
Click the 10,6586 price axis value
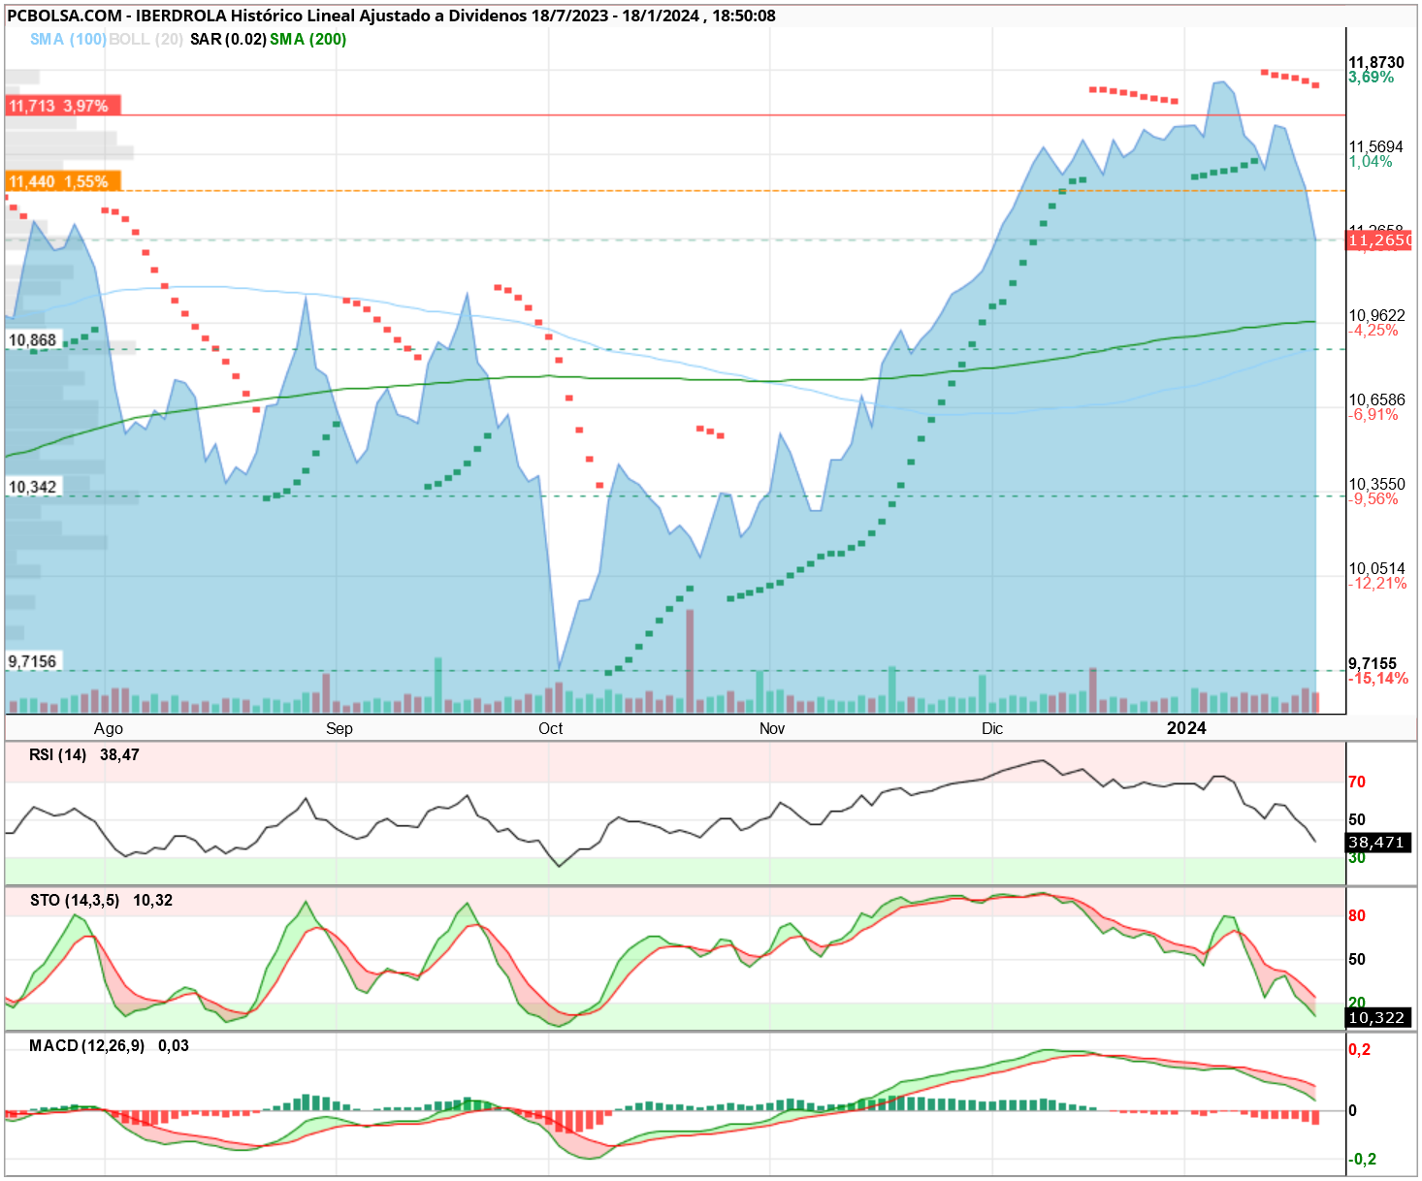click(1377, 399)
